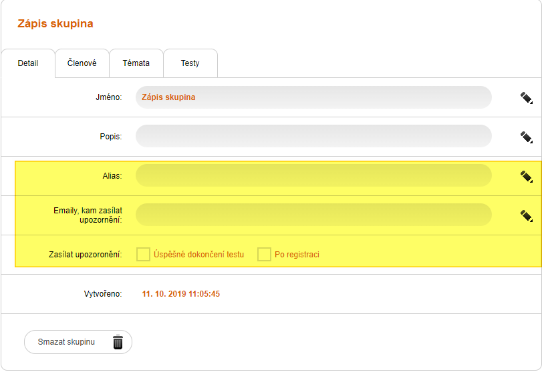
Task: Edit the Popis field via pencil icon
Action: point(527,137)
